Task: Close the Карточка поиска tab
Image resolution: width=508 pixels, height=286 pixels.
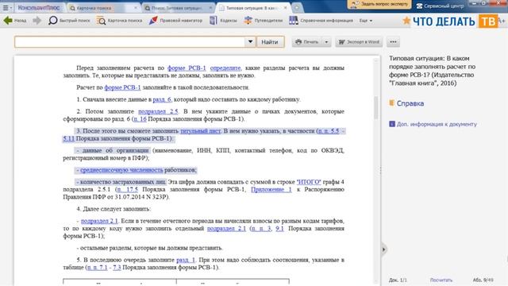Action: tap(136, 8)
